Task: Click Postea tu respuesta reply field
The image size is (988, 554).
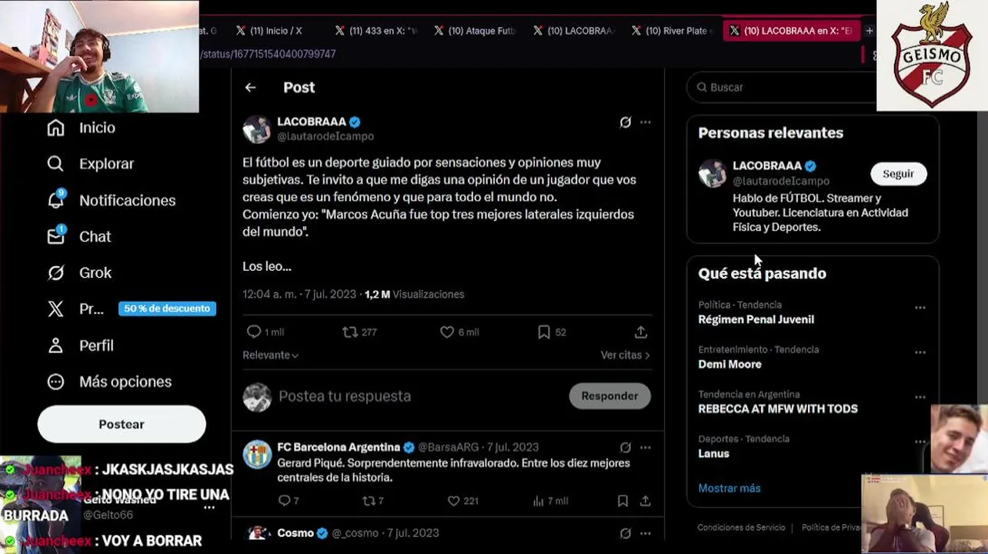Action: point(345,396)
